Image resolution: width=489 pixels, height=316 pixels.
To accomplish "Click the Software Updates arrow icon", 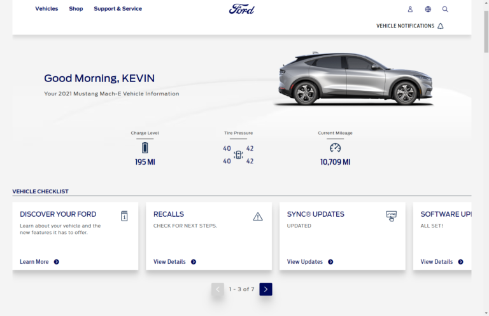I will point(460,262).
